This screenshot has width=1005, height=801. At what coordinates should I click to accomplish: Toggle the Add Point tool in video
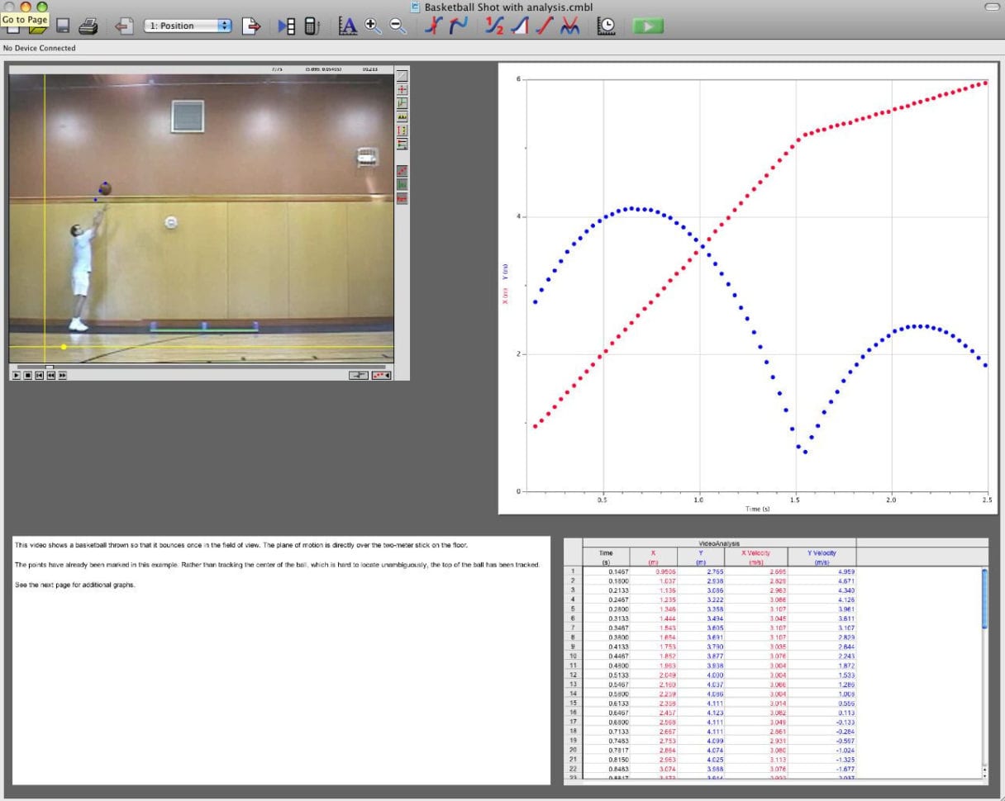coord(402,89)
